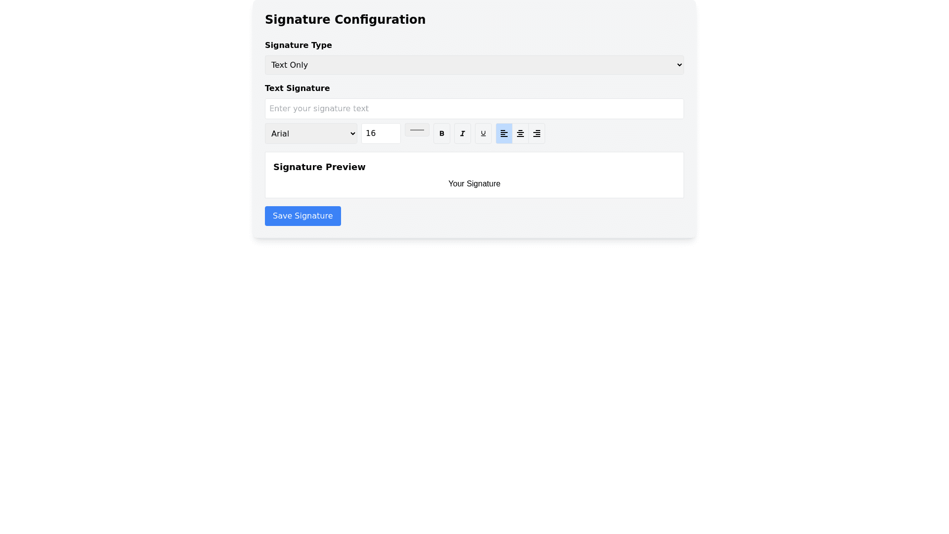Open the signature text color picker
This screenshot has width=949, height=534.
coord(417,130)
